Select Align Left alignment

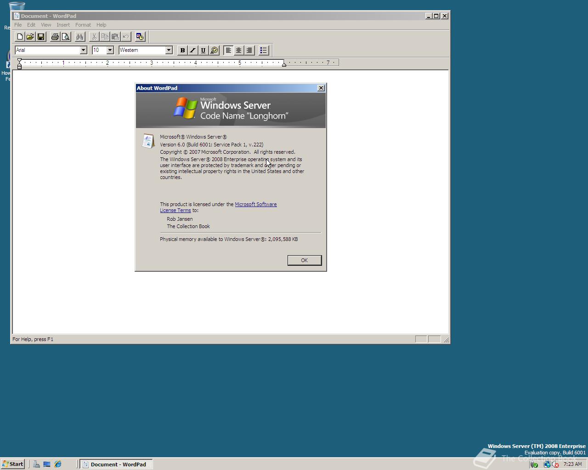(x=228, y=50)
